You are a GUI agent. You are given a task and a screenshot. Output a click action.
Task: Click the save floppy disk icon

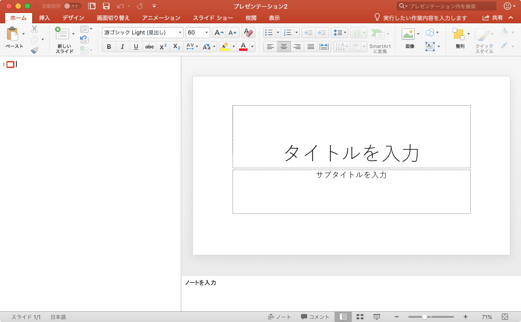(106, 6)
